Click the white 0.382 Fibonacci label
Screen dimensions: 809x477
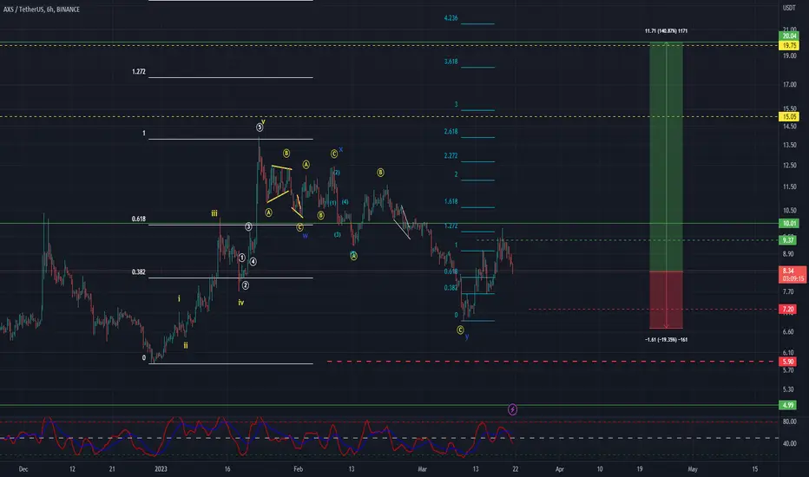point(138,271)
